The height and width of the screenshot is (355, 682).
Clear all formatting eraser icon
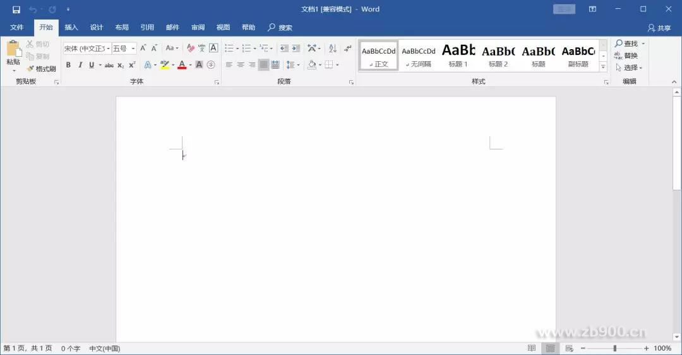pyautogui.click(x=190, y=48)
